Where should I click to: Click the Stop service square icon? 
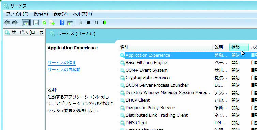coord(89,23)
